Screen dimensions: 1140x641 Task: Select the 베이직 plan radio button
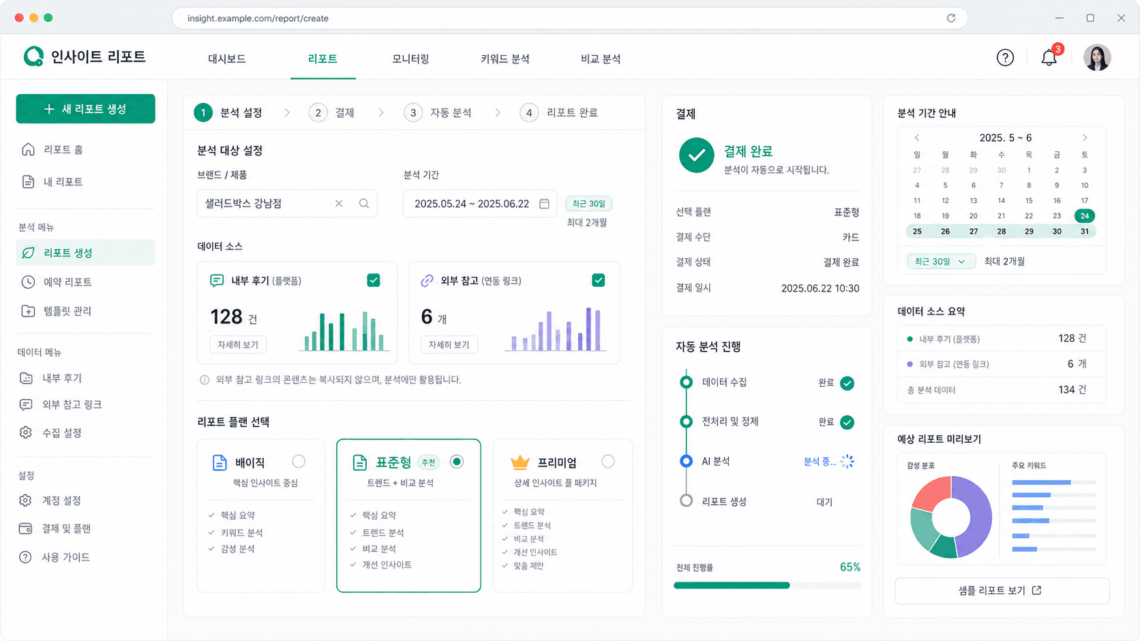[x=299, y=462]
